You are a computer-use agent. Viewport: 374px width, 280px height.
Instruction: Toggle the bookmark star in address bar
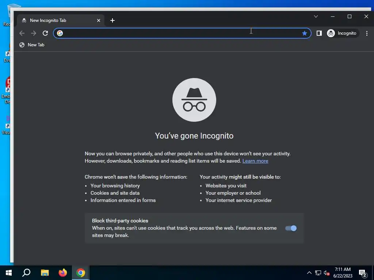click(x=304, y=33)
